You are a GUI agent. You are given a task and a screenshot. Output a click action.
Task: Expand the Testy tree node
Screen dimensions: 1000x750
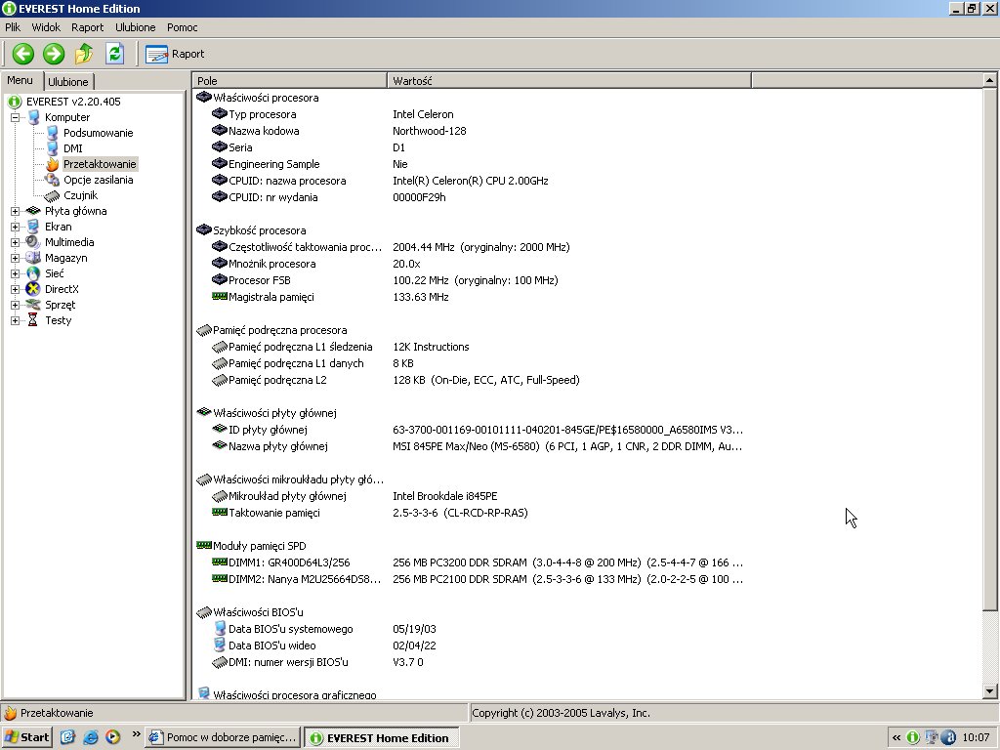tap(16, 320)
